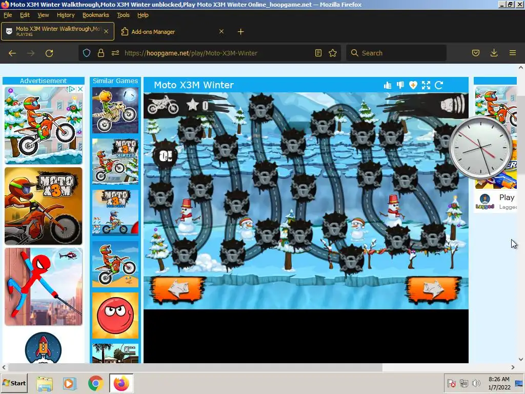Bookmark this page with star icon
Image resolution: width=525 pixels, height=394 pixels.
[x=332, y=53]
